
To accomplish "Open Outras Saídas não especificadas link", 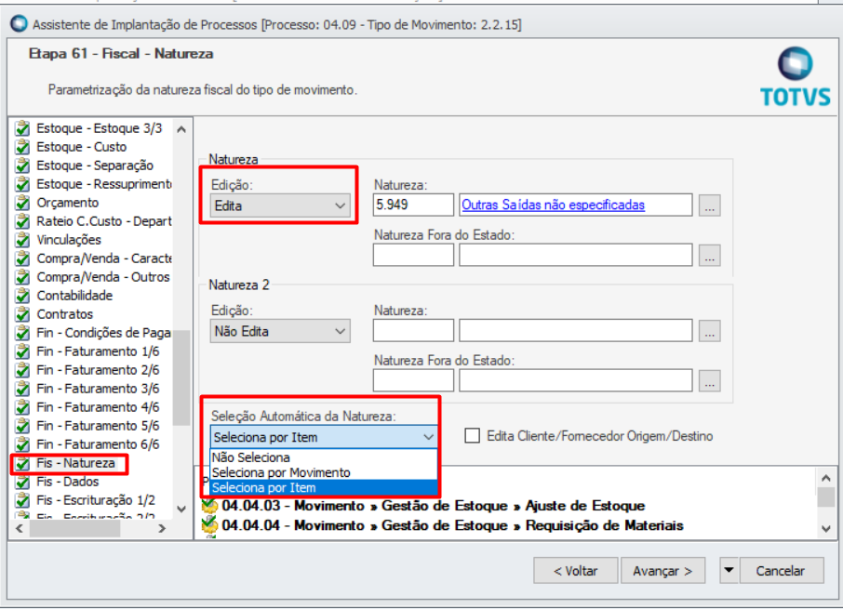I will [553, 205].
